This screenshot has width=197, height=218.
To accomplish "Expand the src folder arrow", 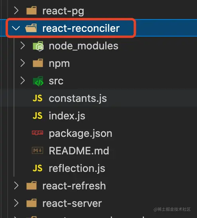I will tap(23, 81).
